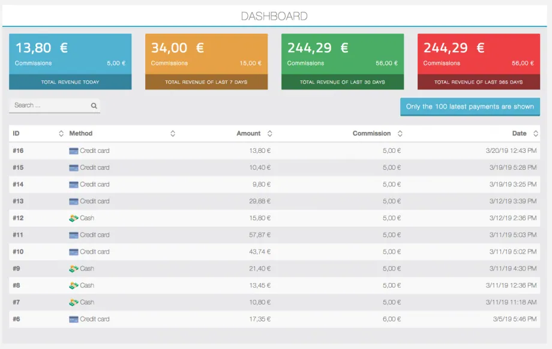The width and height of the screenshot is (552, 349).
Task: Sort payments by Method column arrows
Action: click(x=173, y=134)
